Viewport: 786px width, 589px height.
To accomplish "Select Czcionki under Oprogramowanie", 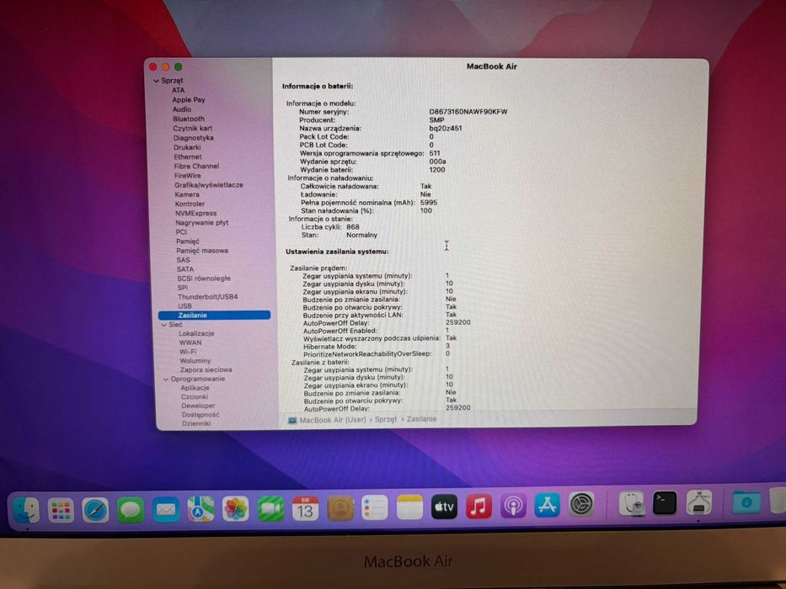I will click(195, 396).
